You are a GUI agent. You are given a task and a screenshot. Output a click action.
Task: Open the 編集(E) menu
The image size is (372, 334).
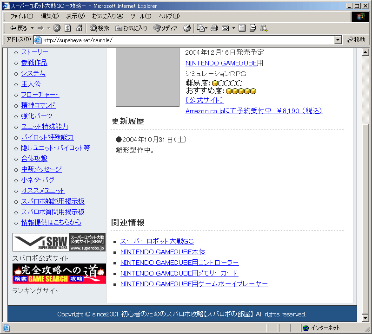[x=50, y=16]
